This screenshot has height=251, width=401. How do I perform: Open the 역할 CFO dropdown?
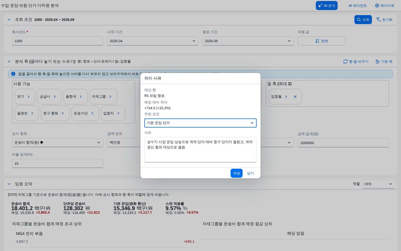378,184
